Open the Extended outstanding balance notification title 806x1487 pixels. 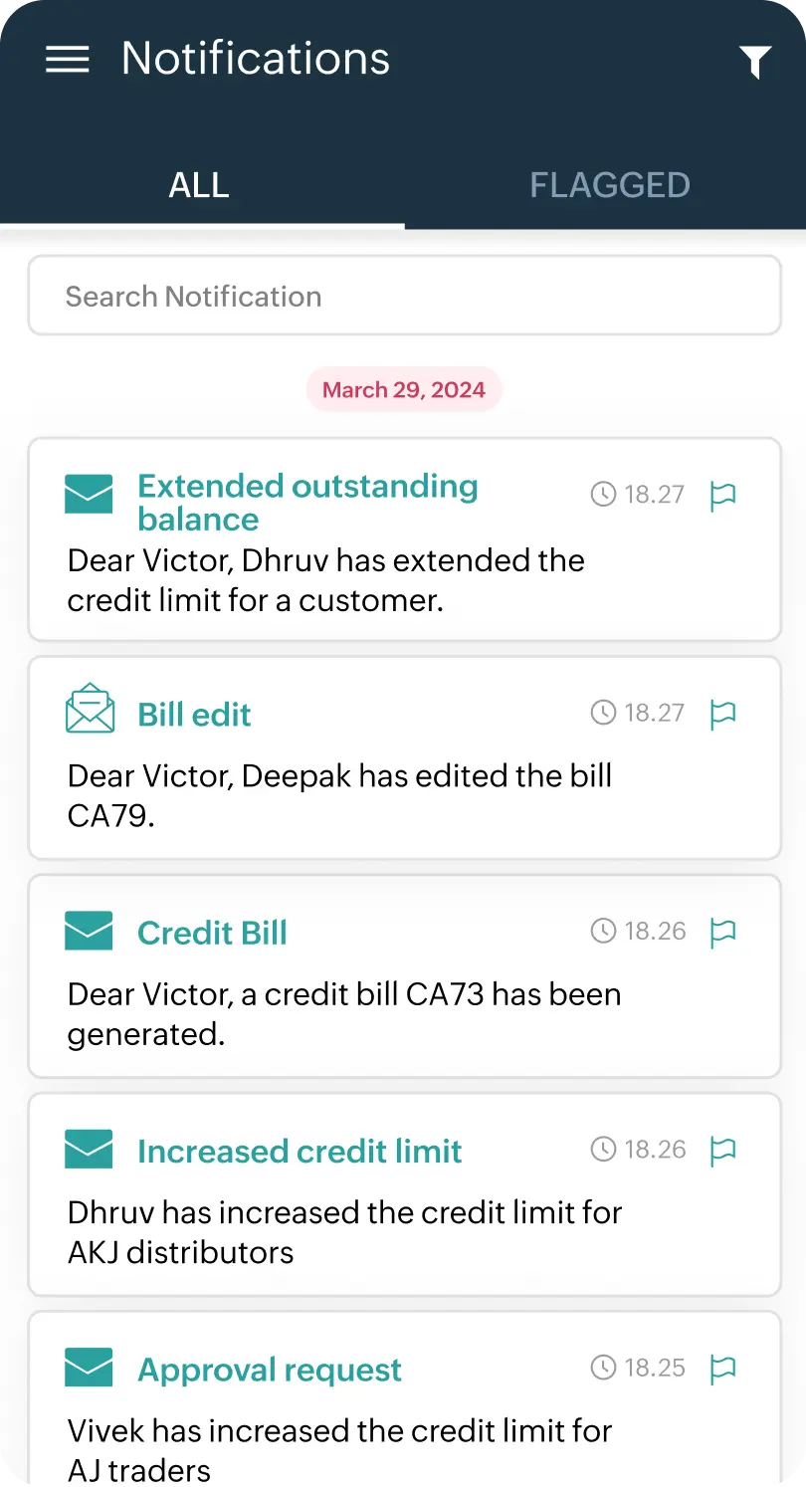coord(307,502)
